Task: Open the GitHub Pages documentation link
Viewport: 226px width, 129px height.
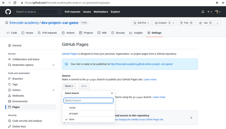Action: click(x=70, y=54)
